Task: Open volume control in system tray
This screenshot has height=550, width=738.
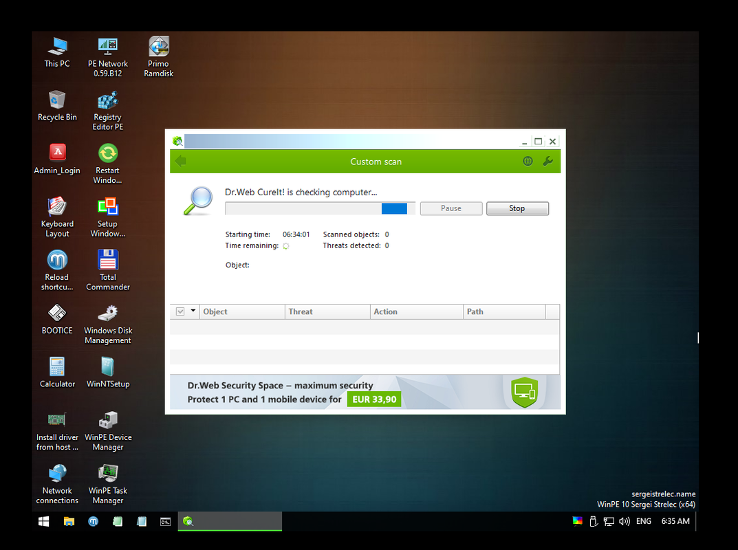Action: [x=624, y=521]
